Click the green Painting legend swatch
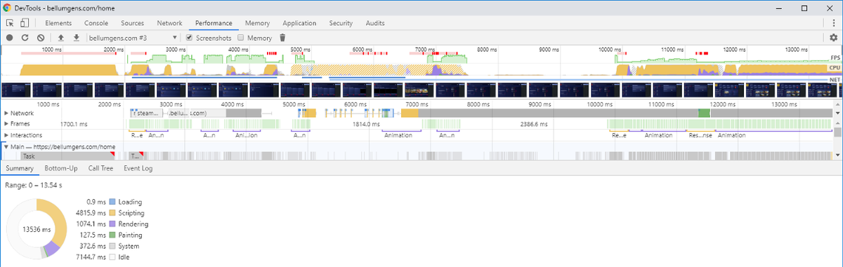Screen dimensions: 843x267 click(112, 235)
